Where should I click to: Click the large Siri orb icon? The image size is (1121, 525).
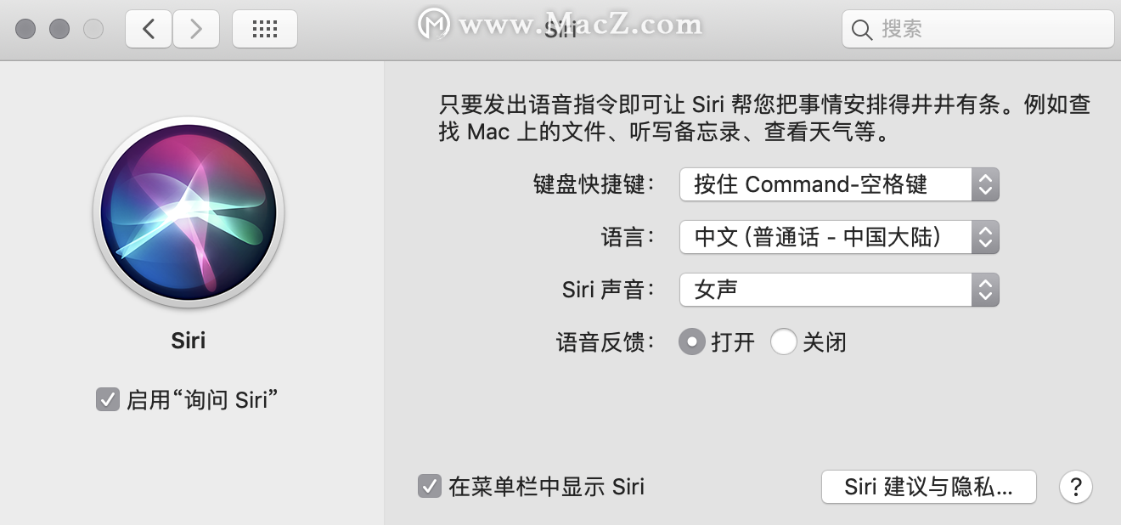click(x=189, y=212)
